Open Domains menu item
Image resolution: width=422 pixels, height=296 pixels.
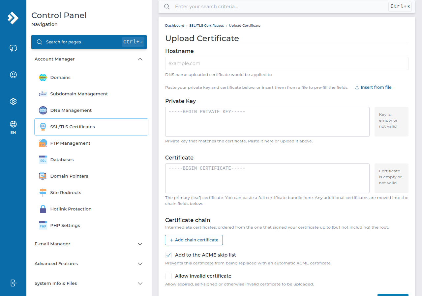pos(91,78)
